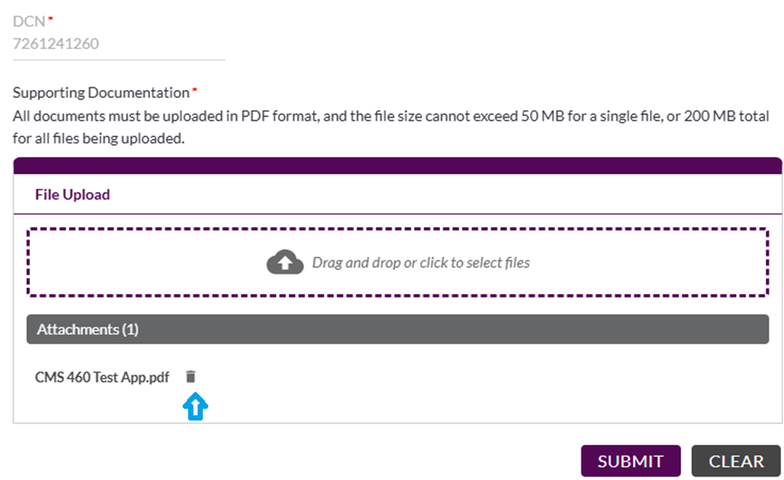
Task: Submit the form with the SUBMIT button
Action: point(630,460)
